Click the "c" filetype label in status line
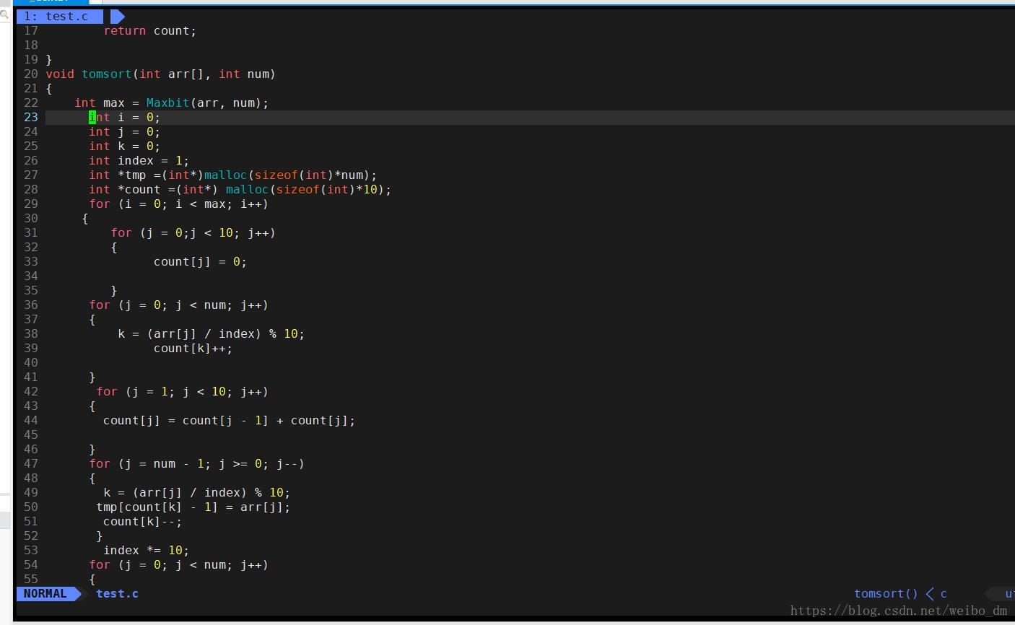 click(944, 593)
